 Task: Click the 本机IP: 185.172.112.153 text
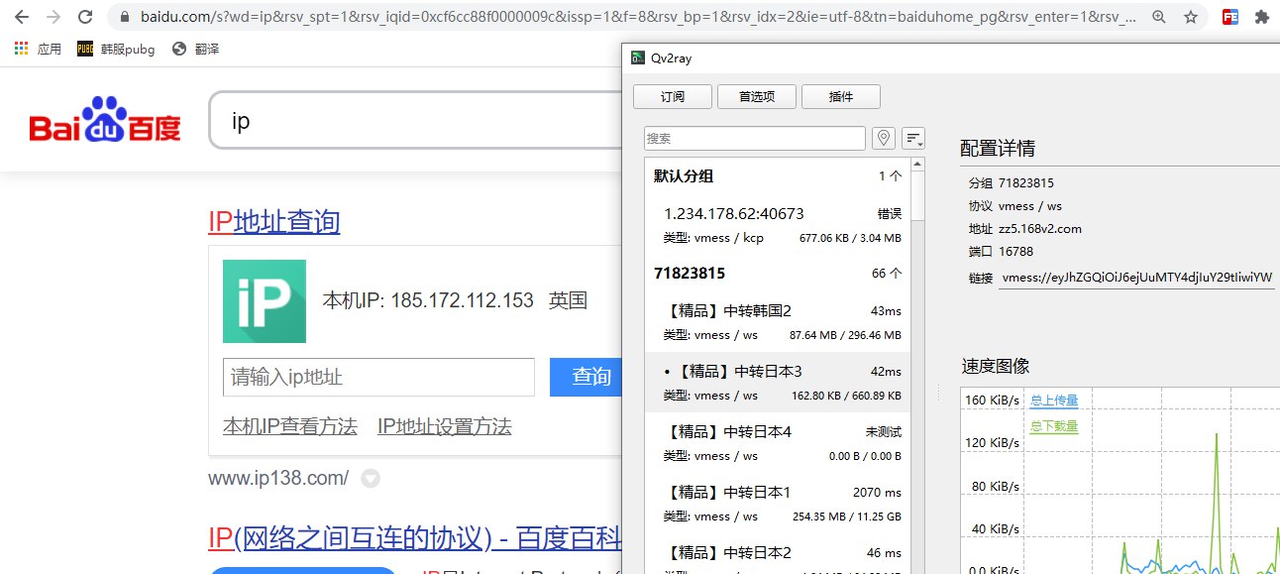click(428, 300)
